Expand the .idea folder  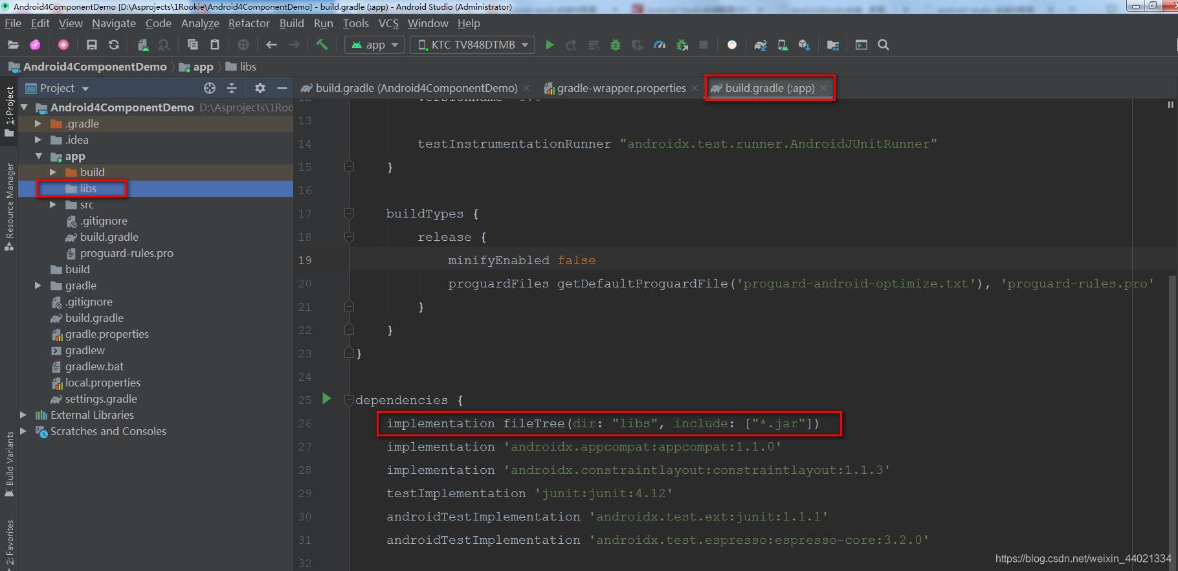(x=38, y=139)
